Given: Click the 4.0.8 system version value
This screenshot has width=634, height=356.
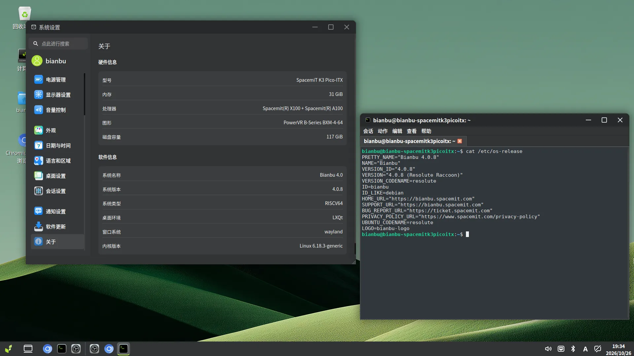Looking at the screenshot, I should point(337,189).
